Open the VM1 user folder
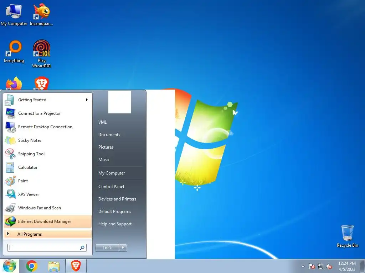Image resolution: width=365 pixels, height=273 pixels. pyautogui.click(x=102, y=122)
